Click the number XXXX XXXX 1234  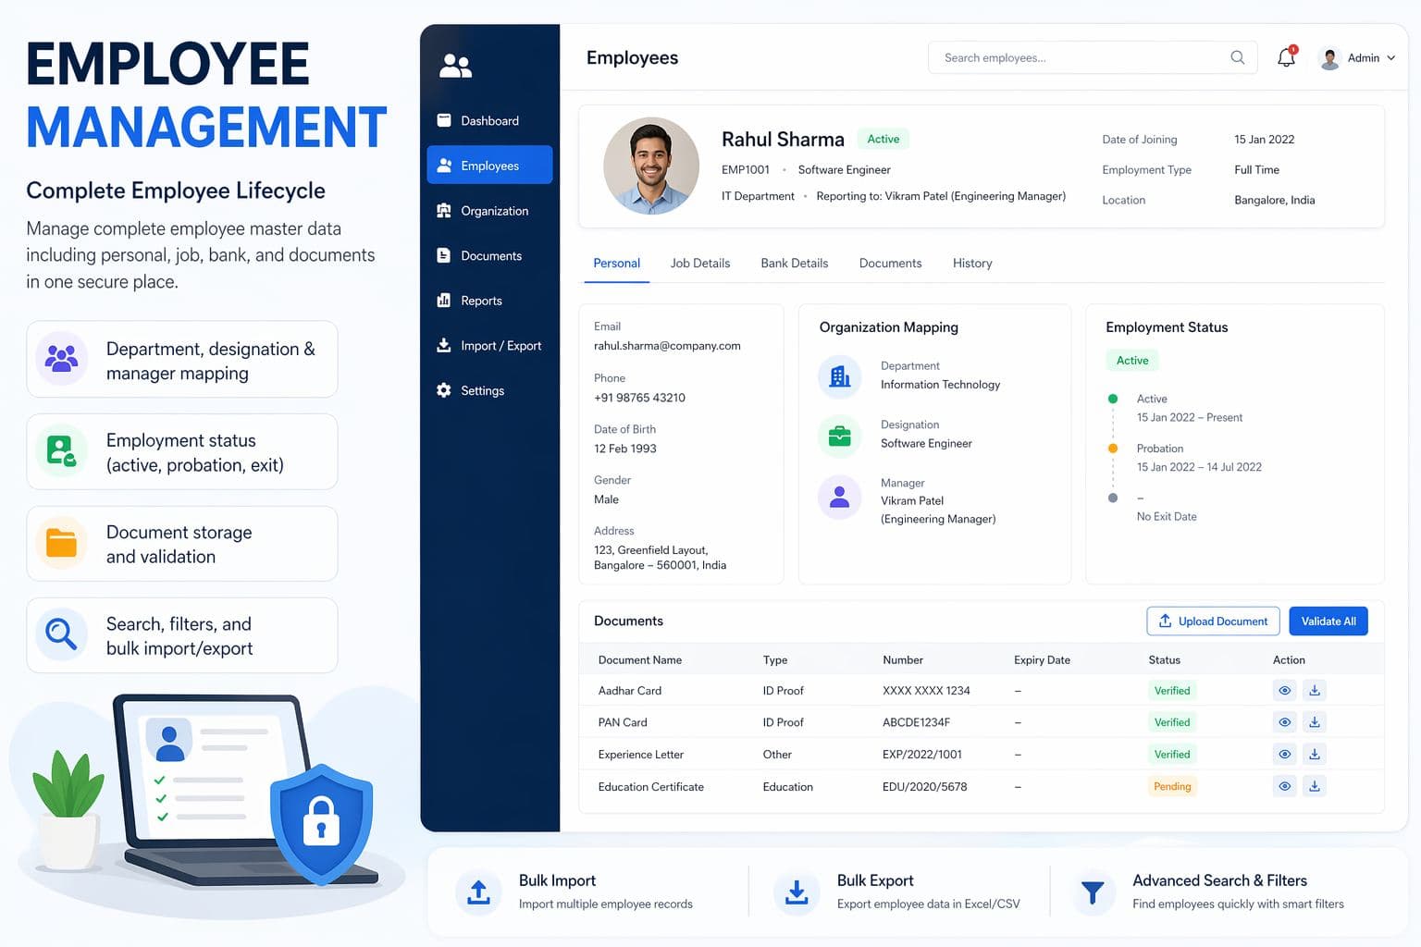point(926,691)
